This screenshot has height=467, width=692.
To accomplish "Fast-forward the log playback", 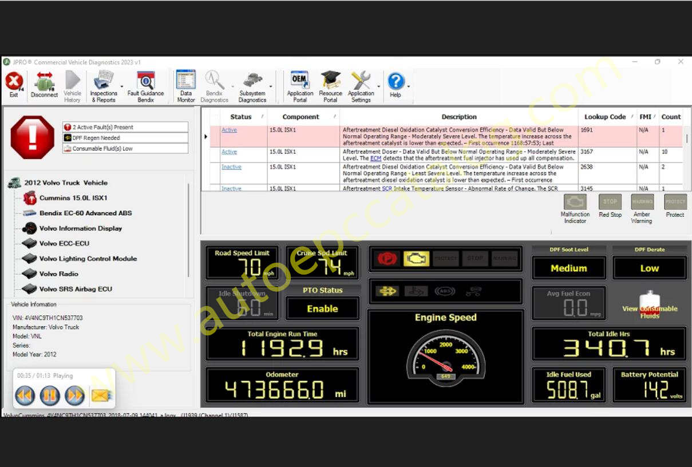I will (x=75, y=395).
